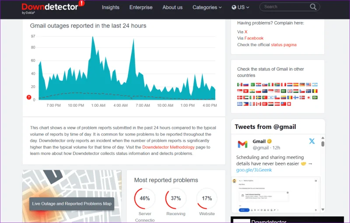Select the Finland flag

[296, 98]
